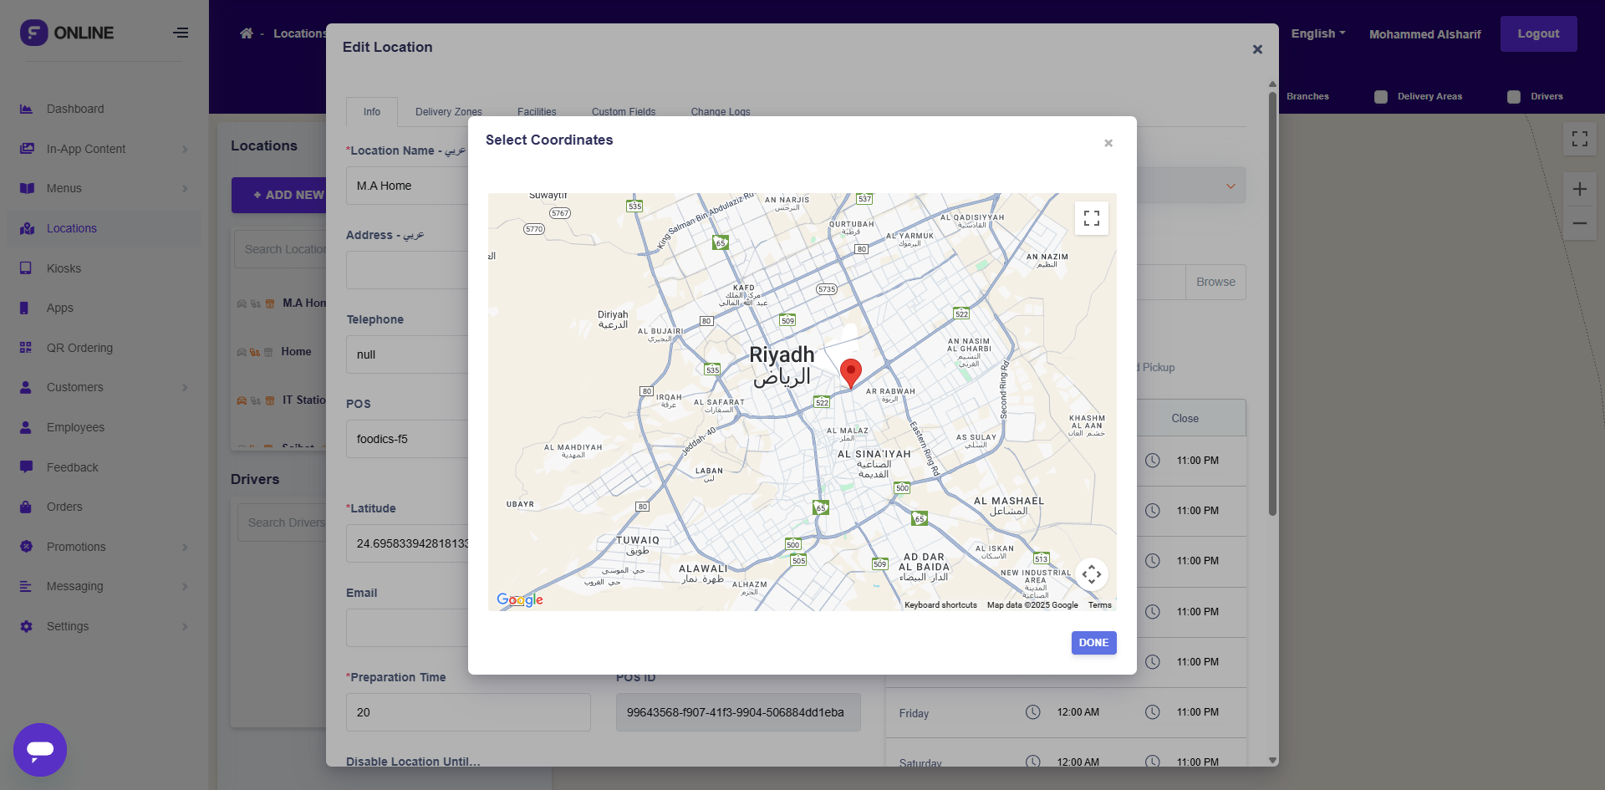Screen dimensions: 1605x790
Task: Click the Preparation Time input field
Action: click(468, 712)
